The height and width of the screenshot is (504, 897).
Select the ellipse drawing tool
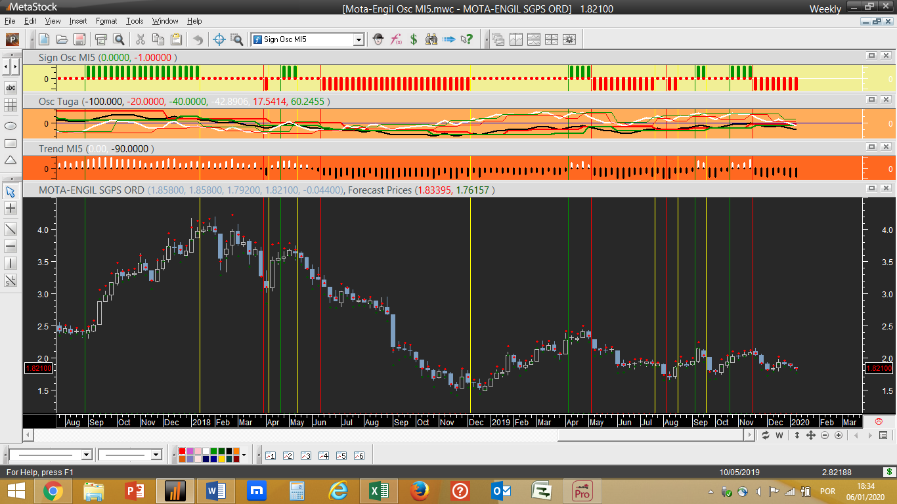(x=11, y=125)
